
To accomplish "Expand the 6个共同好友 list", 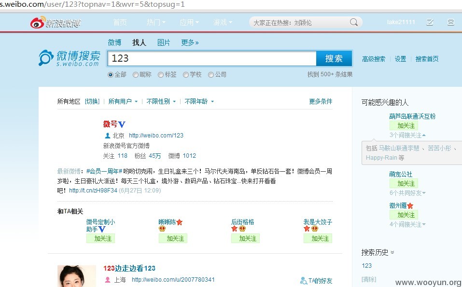I will (407, 193).
